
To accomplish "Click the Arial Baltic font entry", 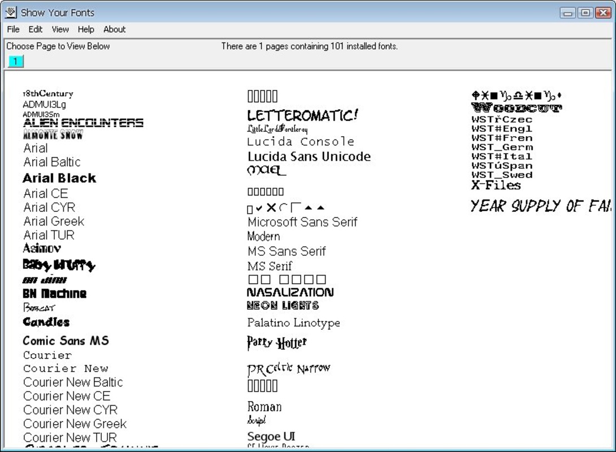I will click(52, 162).
